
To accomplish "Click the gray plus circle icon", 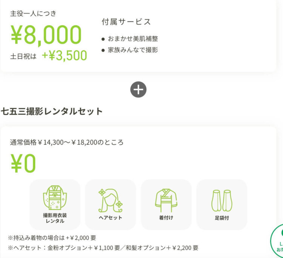I will point(138,90).
